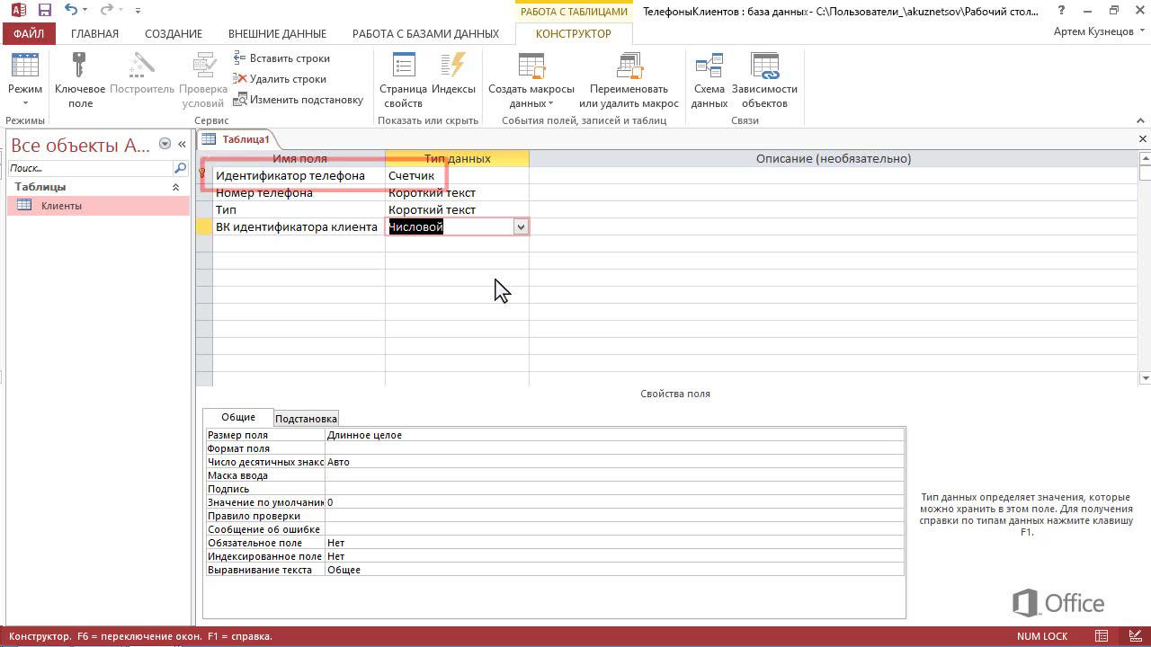The image size is (1151, 647).
Task: Switch to the Подстановка properties tab
Action: coord(306,418)
